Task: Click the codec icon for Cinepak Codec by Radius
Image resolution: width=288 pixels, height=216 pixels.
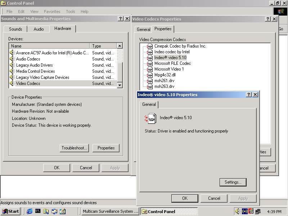Action: (x=150, y=46)
